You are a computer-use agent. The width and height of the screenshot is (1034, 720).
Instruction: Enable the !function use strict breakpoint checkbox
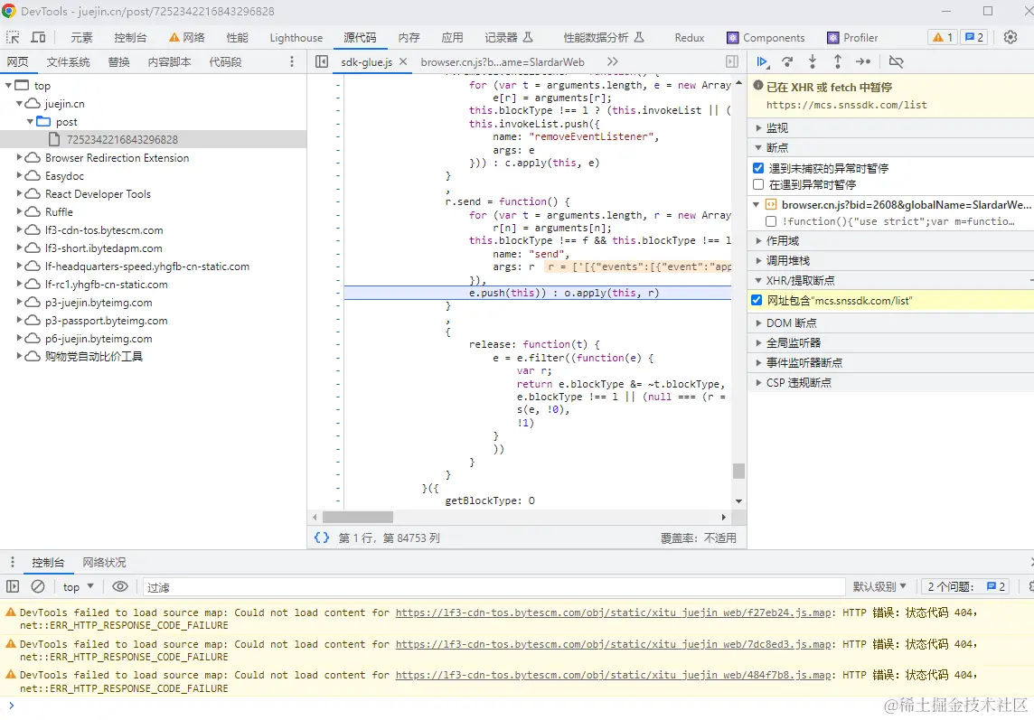[x=771, y=221]
